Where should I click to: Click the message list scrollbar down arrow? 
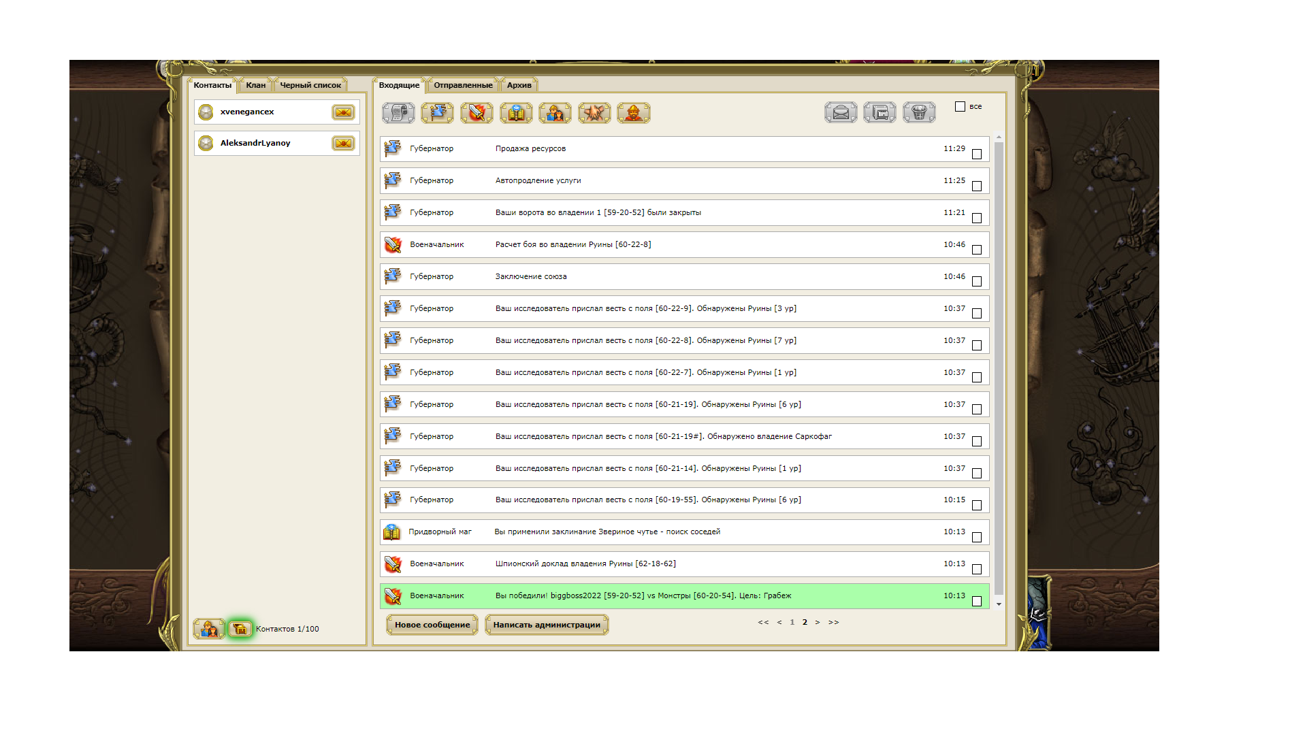click(999, 604)
